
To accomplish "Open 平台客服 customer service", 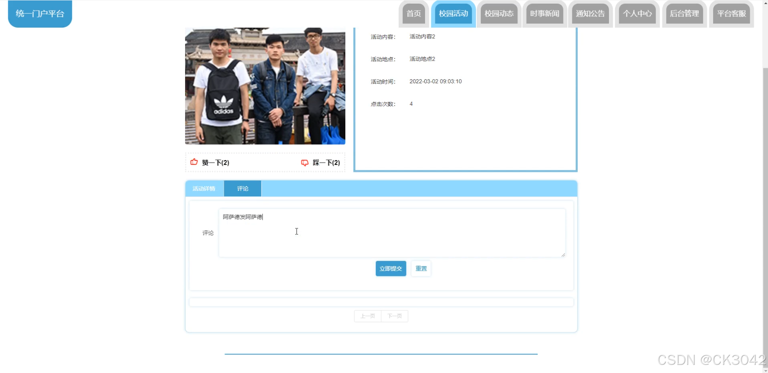I will click(x=731, y=13).
